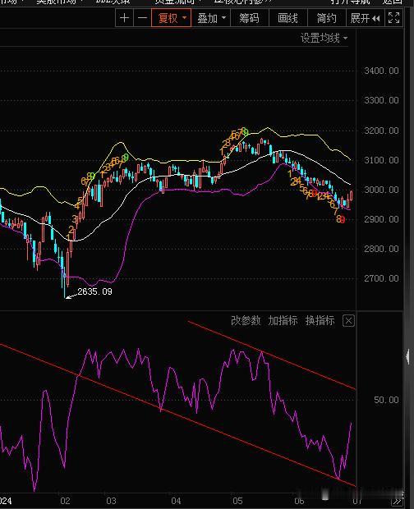The height and width of the screenshot is (509, 414).
Task: Click the green 9 marker near 3200
Action: [x=246, y=132]
